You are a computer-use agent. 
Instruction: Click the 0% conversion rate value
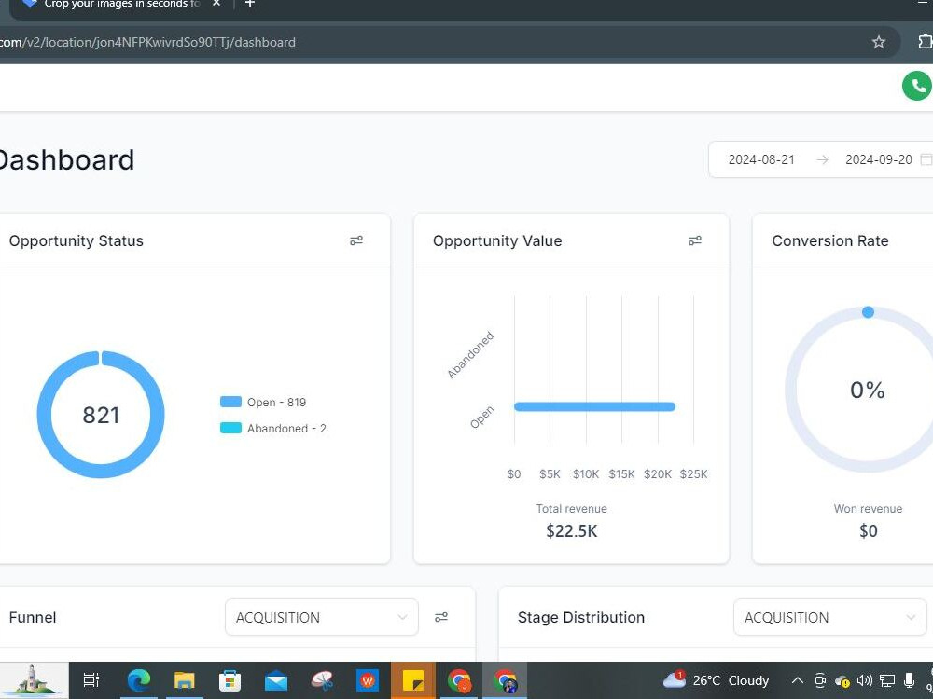pyautogui.click(x=868, y=390)
